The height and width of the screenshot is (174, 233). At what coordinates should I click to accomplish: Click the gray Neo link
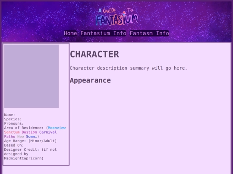click(x=21, y=137)
